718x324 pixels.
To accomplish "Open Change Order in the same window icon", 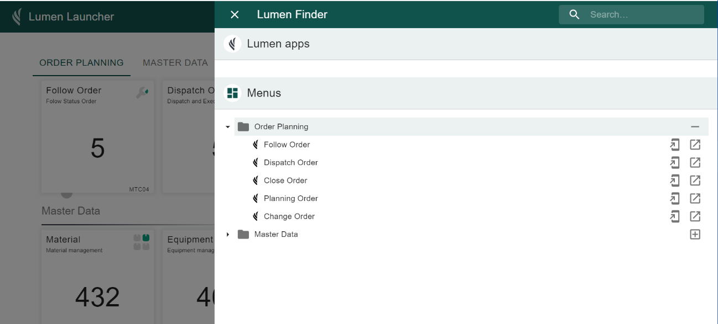I will click(674, 216).
